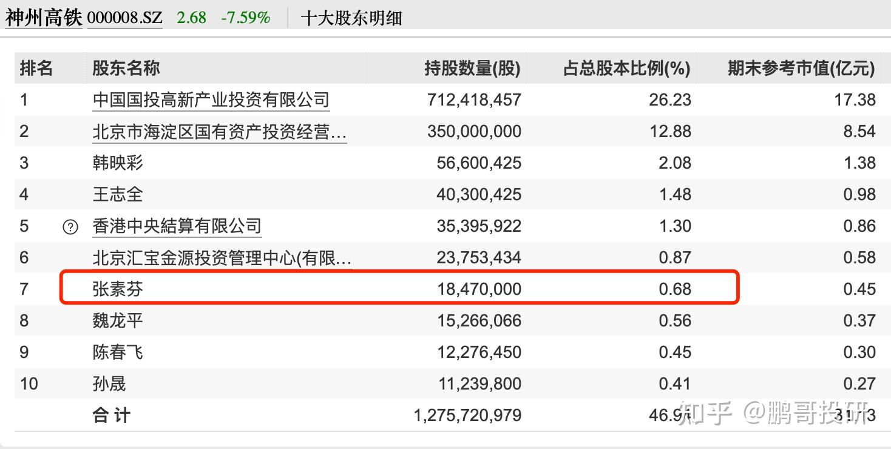891x449 pixels.
Task: Click the 期末参考市值(亿元) column header
Action: tap(801, 69)
